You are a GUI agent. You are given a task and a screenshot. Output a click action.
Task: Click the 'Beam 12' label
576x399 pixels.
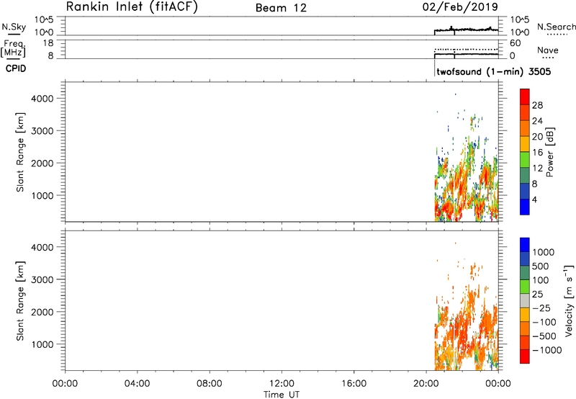[x=281, y=8]
